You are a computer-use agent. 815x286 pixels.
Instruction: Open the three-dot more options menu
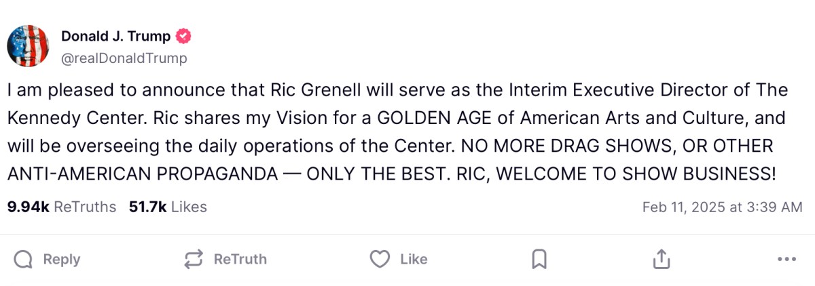(786, 259)
